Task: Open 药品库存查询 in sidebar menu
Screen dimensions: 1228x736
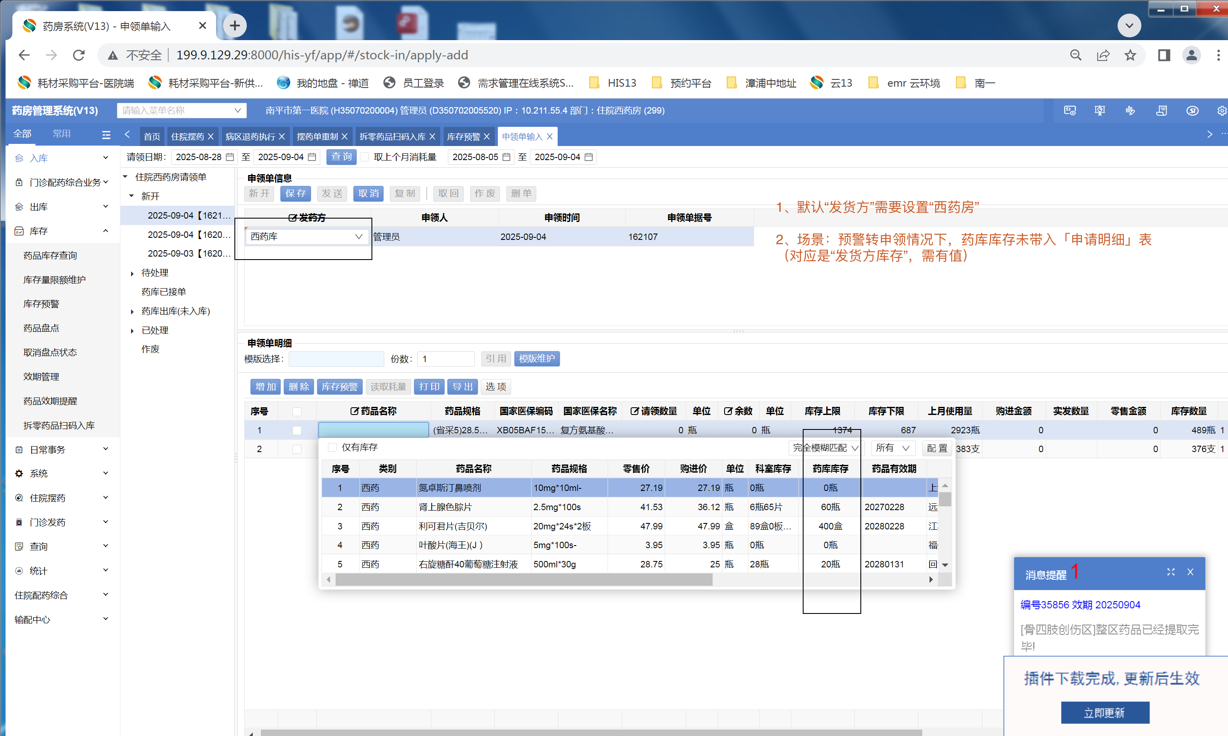Action: click(50, 255)
